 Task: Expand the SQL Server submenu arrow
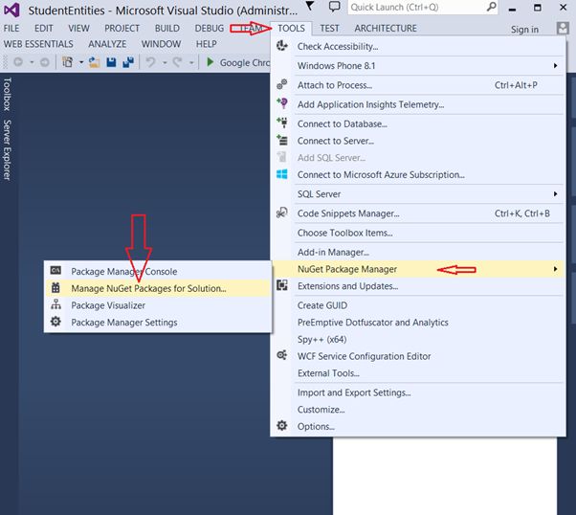coord(555,193)
